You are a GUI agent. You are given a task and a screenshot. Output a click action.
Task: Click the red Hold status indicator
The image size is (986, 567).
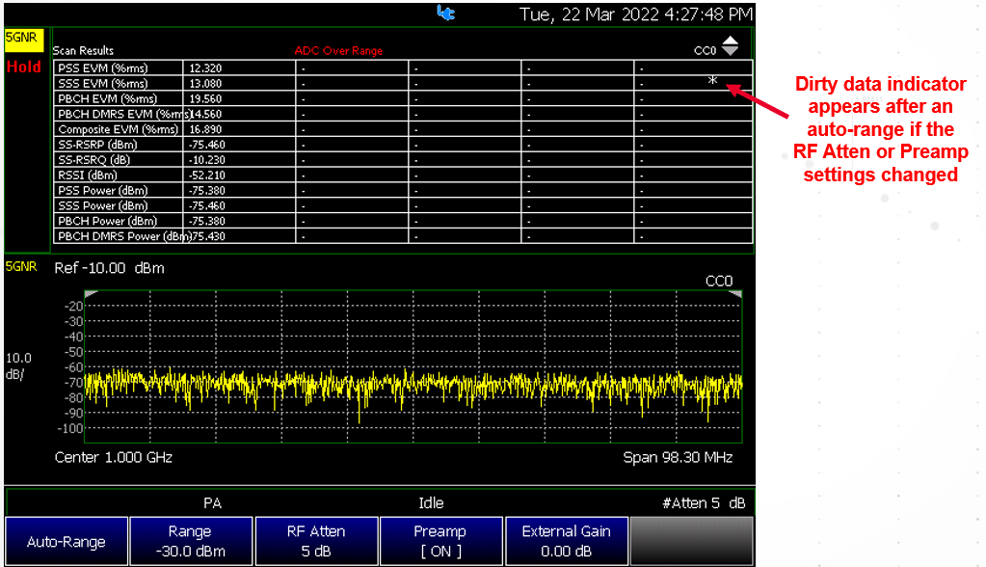tap(24, 67)
